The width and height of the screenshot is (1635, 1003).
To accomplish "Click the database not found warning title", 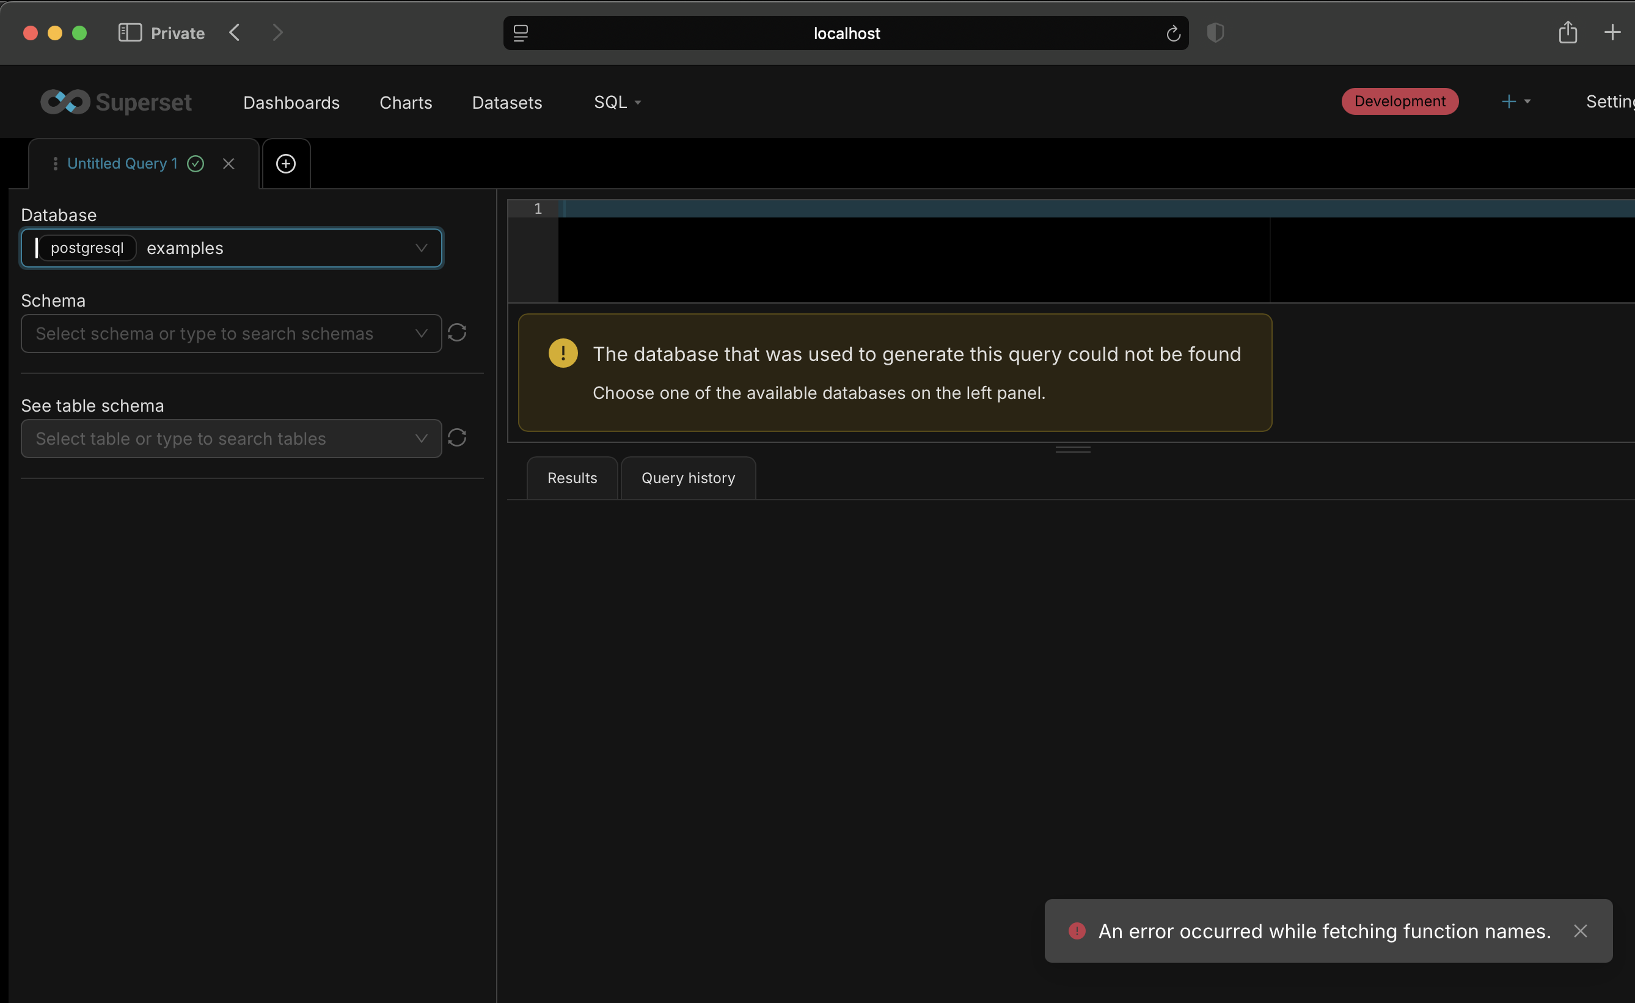I will pyautogui.click(x=916, y=354).
